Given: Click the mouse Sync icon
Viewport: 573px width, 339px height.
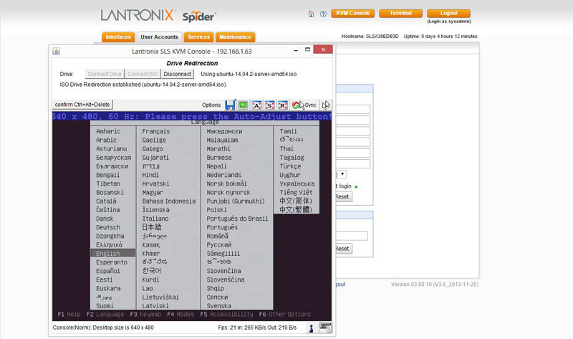Looking at the screenshot, I should [x=304, y=105].
